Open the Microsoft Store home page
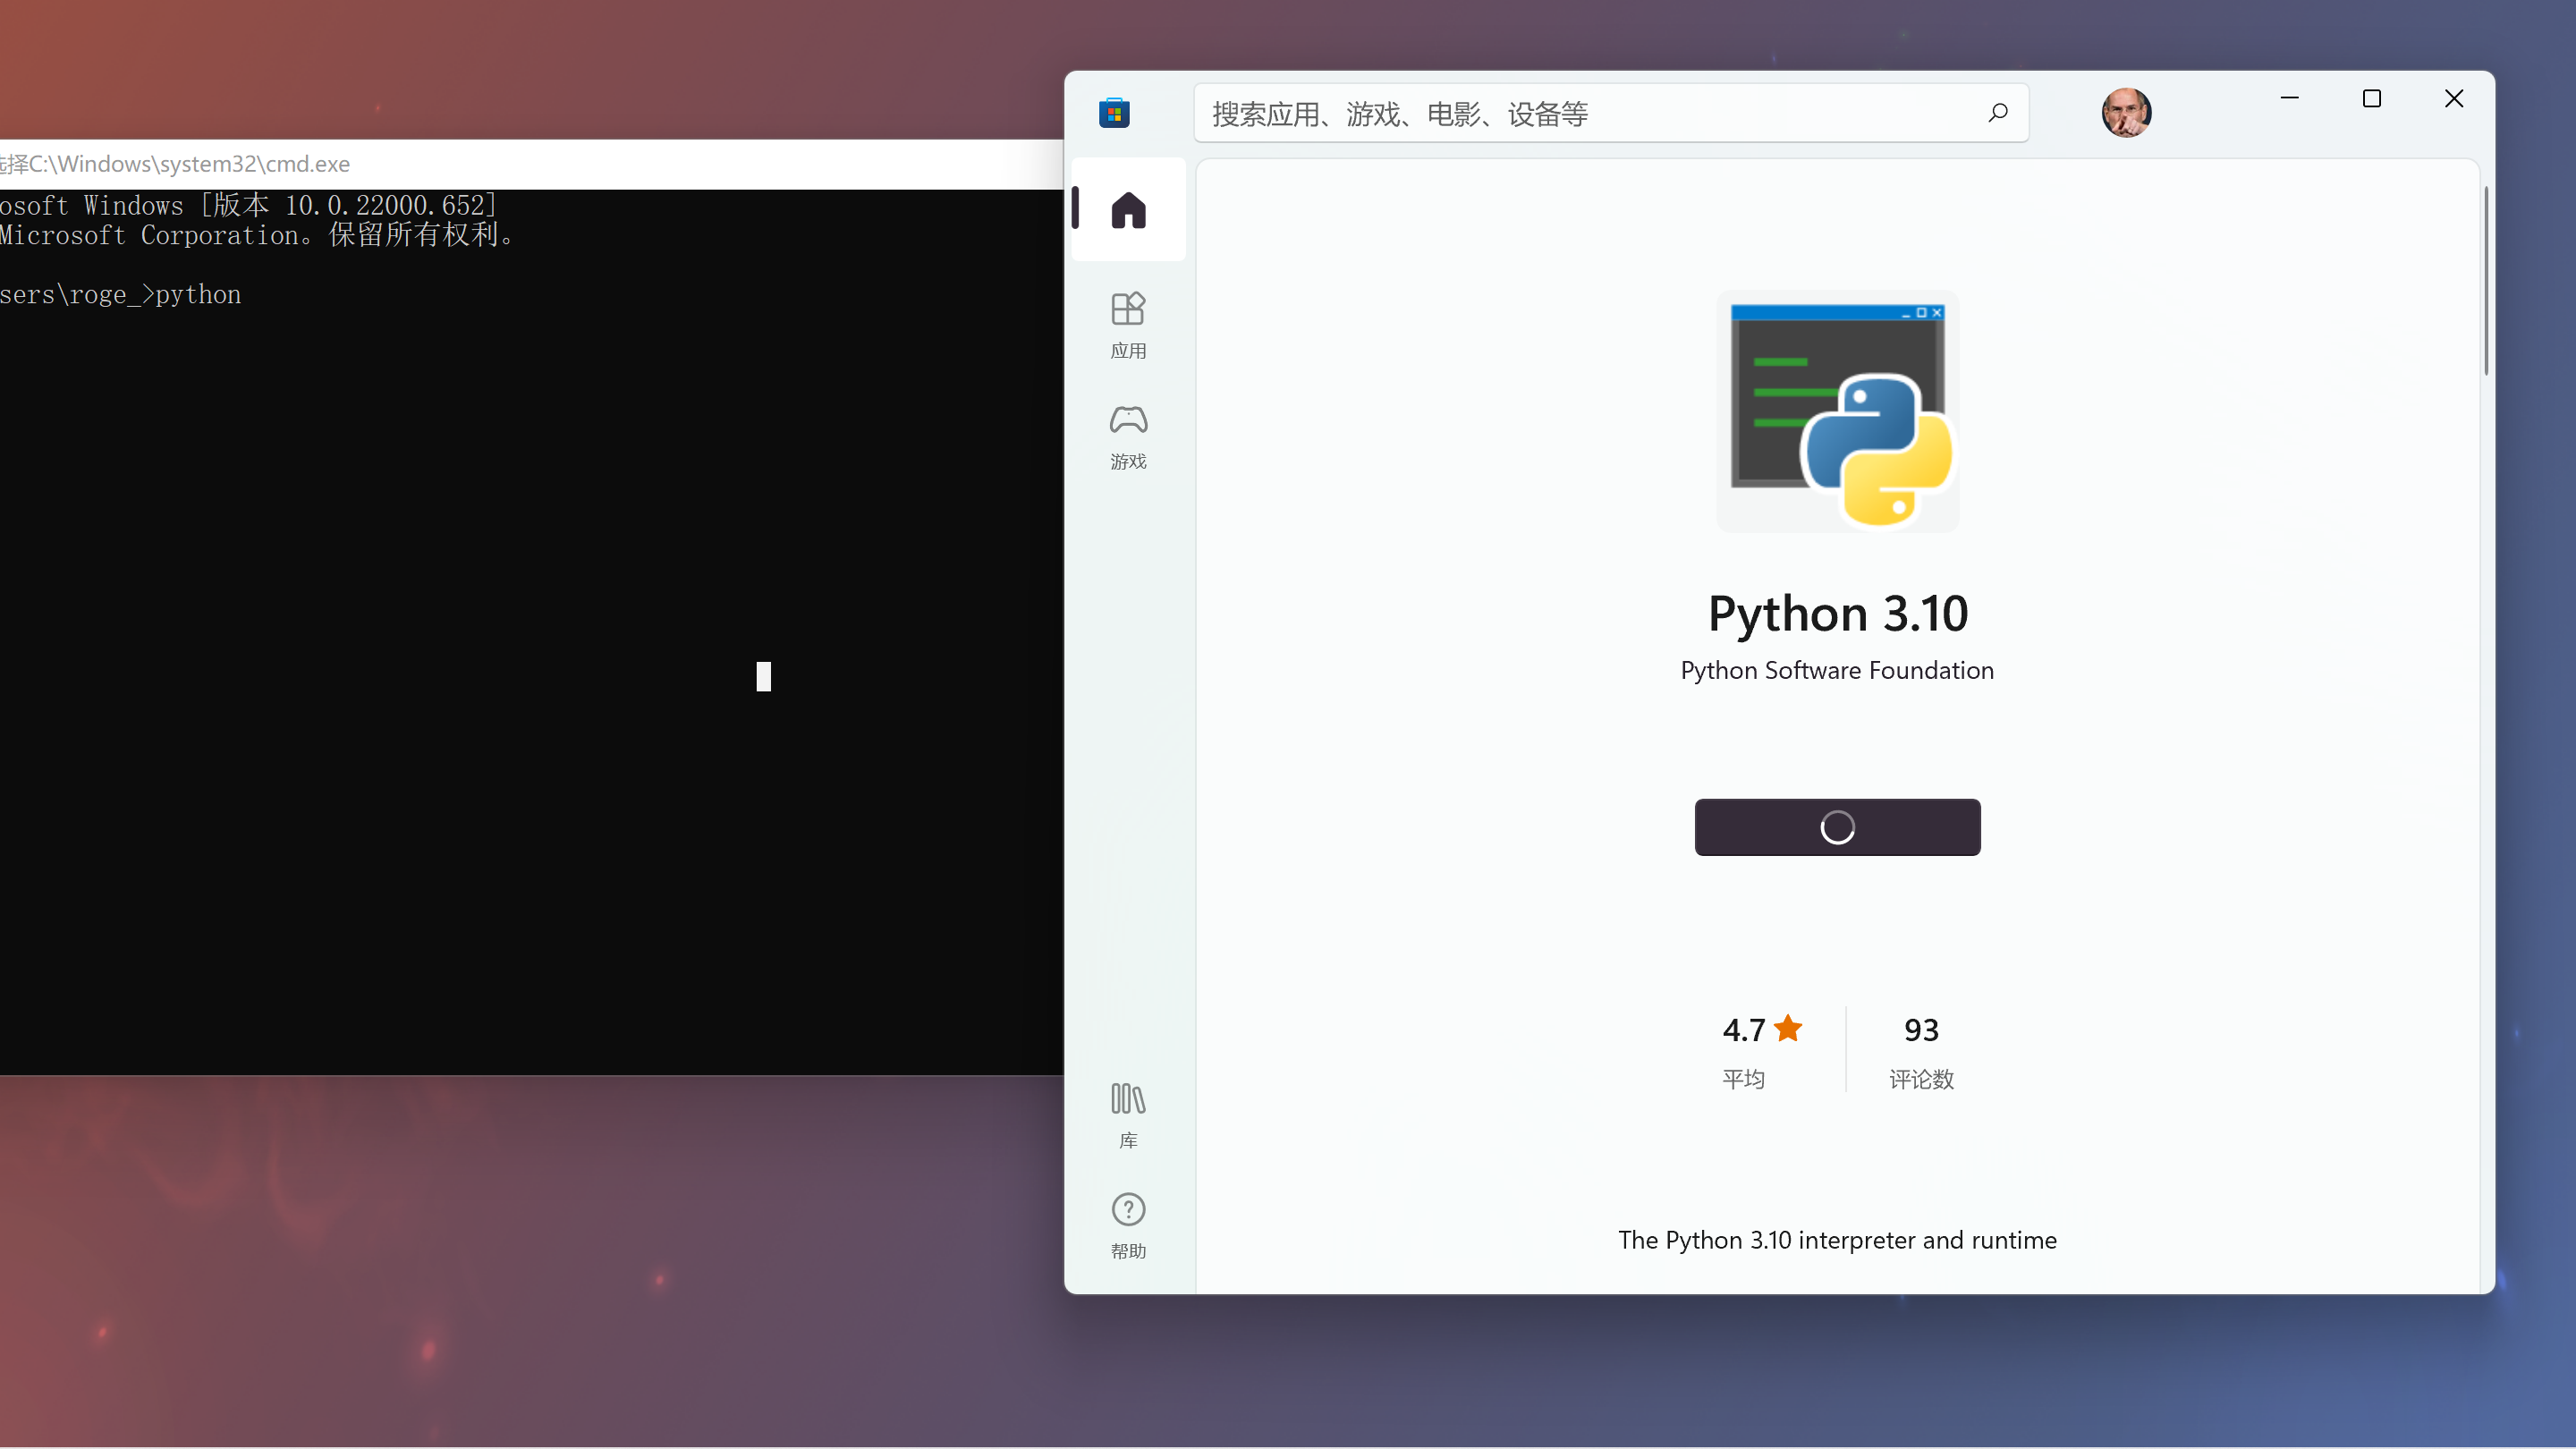The image size is (2576, 1449). [1128, 210]
